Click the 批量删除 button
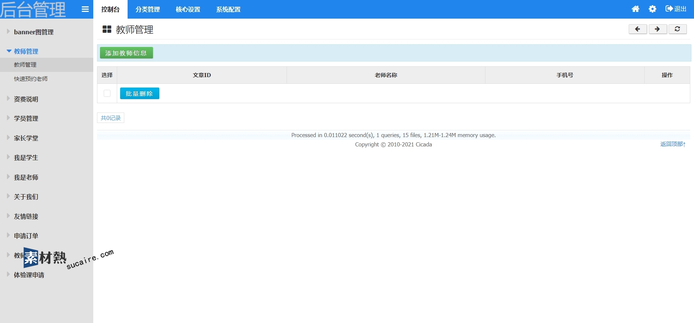This screenshot has width=694, height=323. coord(140,94)
